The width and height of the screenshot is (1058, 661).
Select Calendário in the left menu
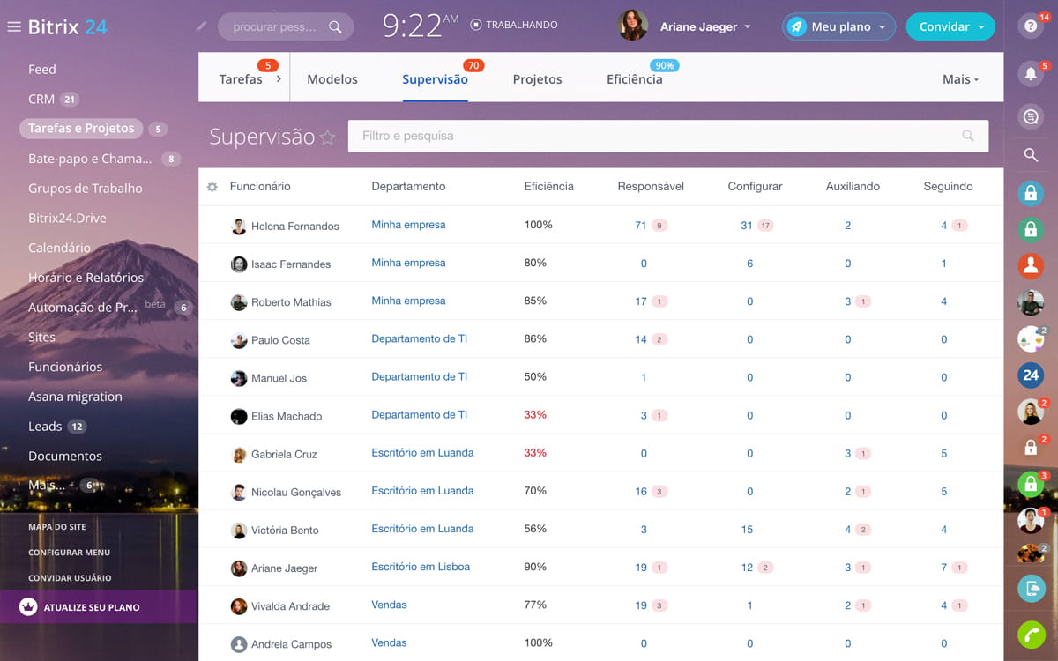59,248
